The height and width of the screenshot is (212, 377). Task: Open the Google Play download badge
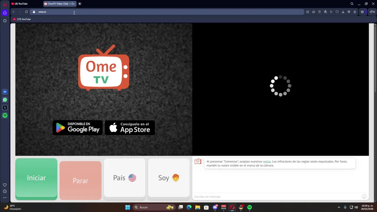78,127
